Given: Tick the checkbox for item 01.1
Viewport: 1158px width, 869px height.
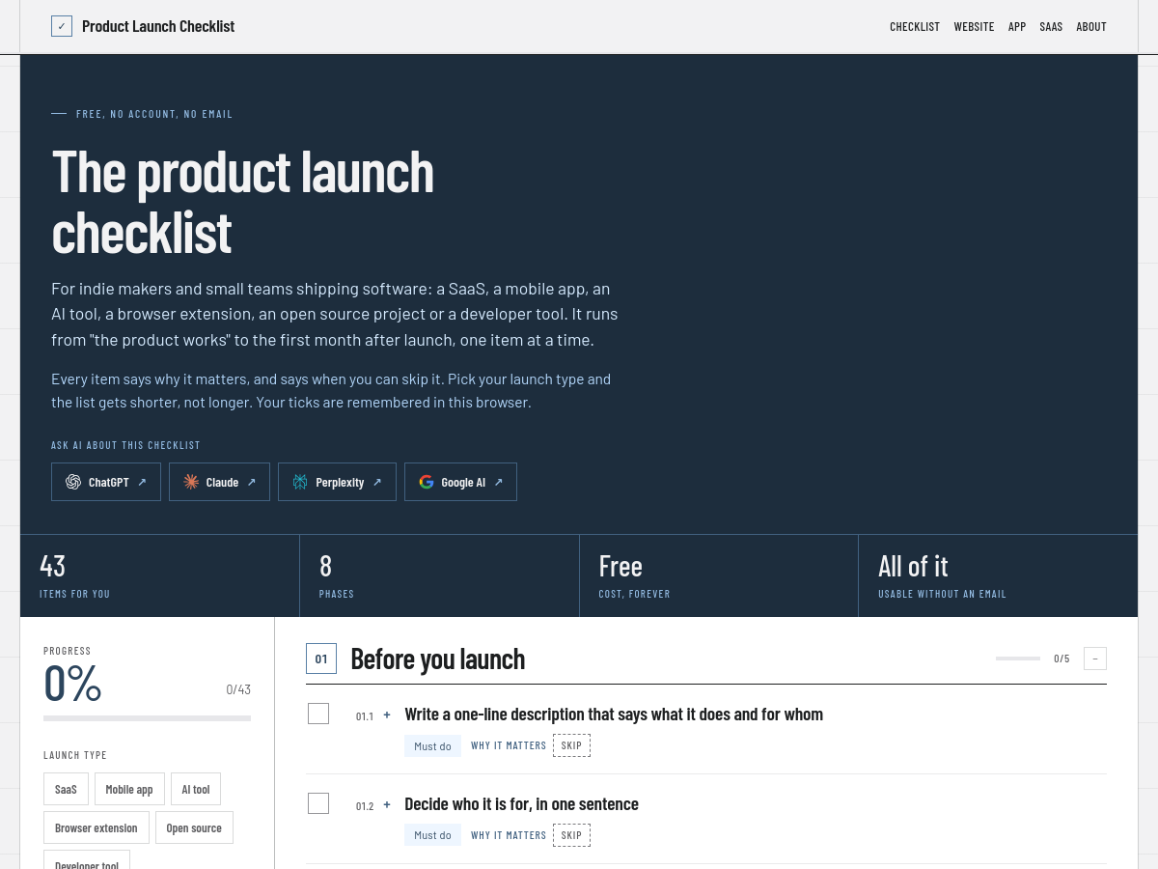Looking at the screenshot, I should 318,714.
